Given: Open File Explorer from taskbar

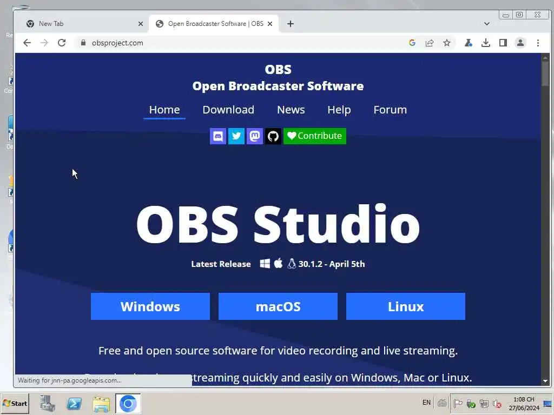Looking at the screenshot, I should (101, 404).
